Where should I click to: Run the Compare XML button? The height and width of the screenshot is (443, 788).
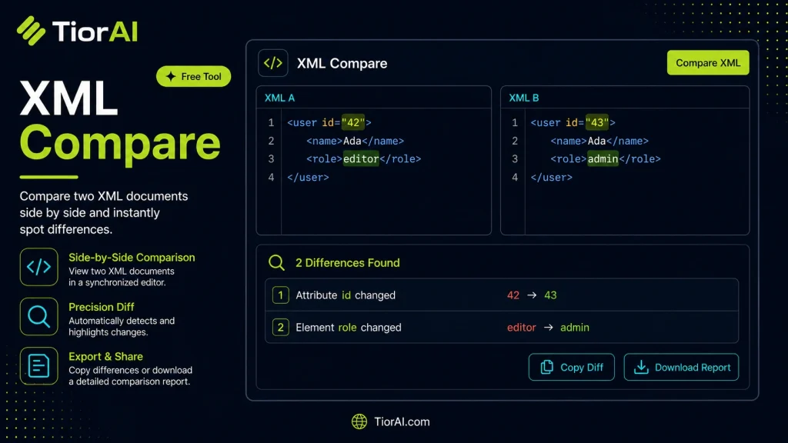(x=708, y=63)
